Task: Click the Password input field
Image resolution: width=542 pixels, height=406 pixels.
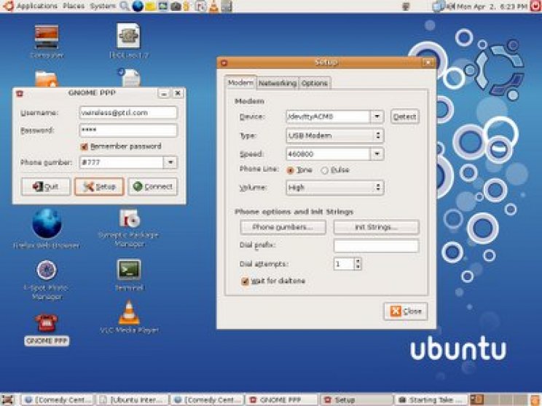Action: click(128, 130)
